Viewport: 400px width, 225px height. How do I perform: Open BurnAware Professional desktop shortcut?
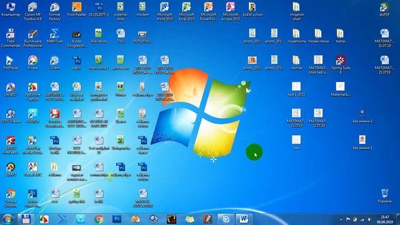[32, 38]
